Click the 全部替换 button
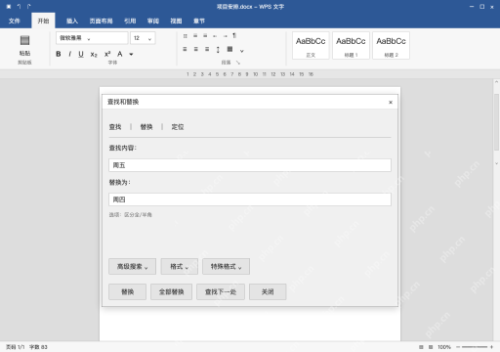 click(171, 291)
